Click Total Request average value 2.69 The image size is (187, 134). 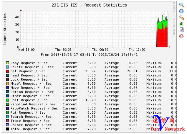point(133,129)
